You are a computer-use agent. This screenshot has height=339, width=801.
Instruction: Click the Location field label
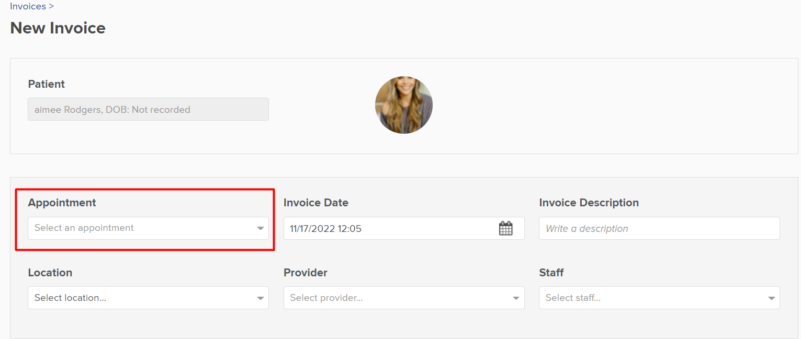point(50,273)
